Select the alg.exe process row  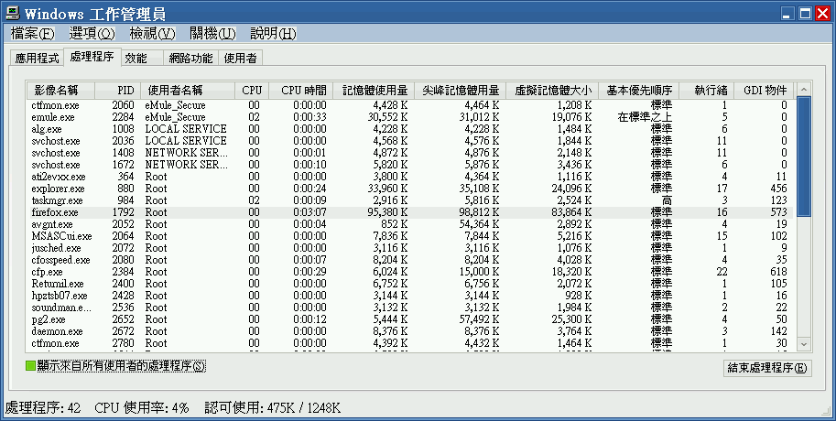pyautogui.click(x=409, y=129)
